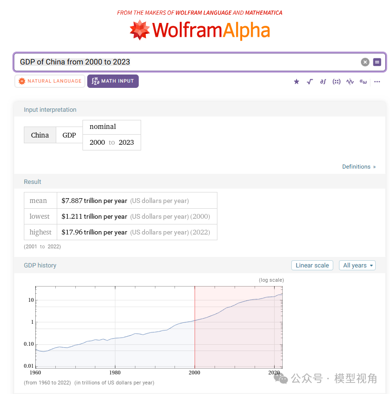Open calculus partial-integral symbols icon
Screen dimensions: 390x394
pos(323,82)
